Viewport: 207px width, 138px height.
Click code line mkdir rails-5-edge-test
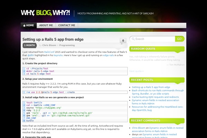[x=40, y=71]
